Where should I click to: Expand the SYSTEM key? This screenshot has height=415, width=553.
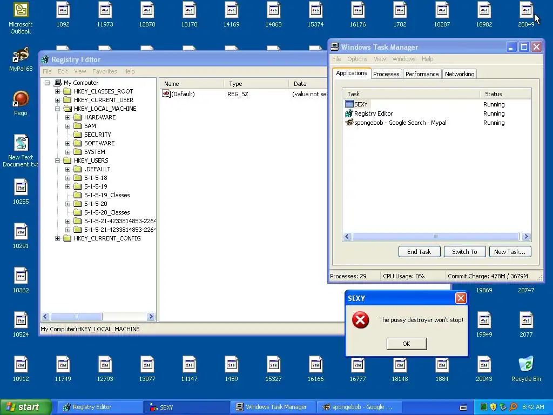68,152
